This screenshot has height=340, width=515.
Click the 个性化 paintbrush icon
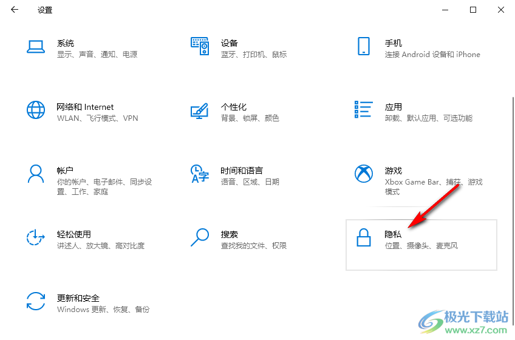click(200, 110)
